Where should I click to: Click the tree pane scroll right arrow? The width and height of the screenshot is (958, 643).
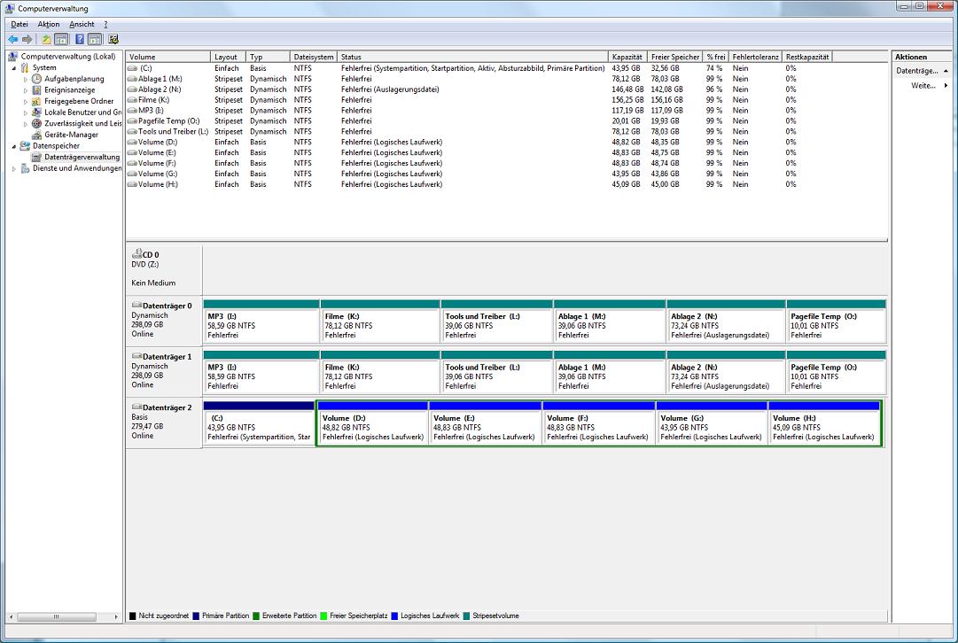116,616
